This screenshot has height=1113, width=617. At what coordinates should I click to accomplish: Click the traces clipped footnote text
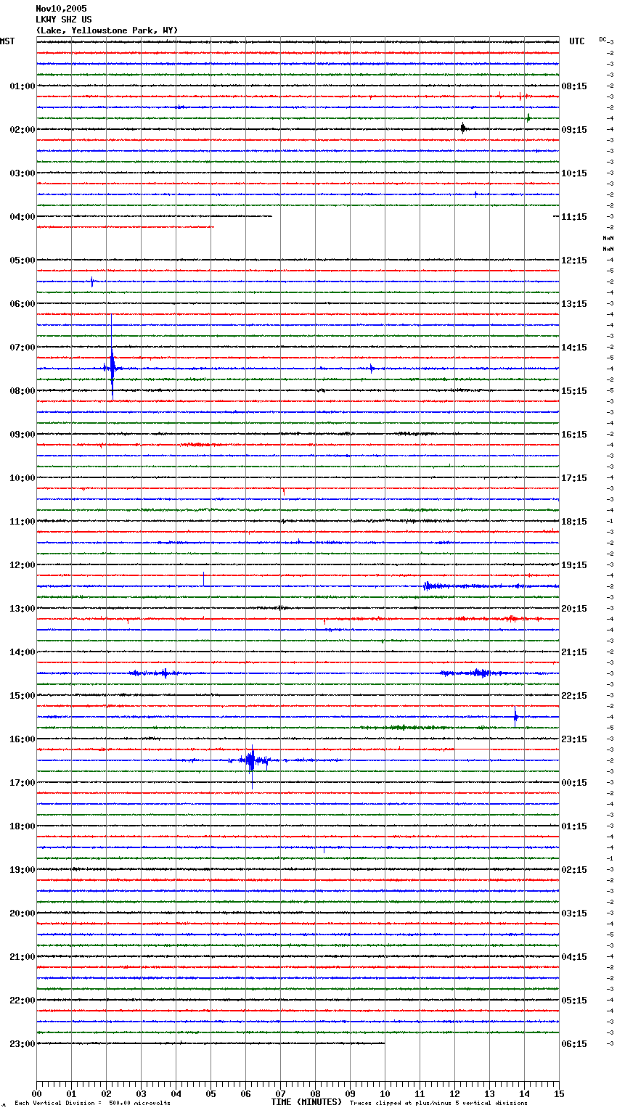(438, 1104)
